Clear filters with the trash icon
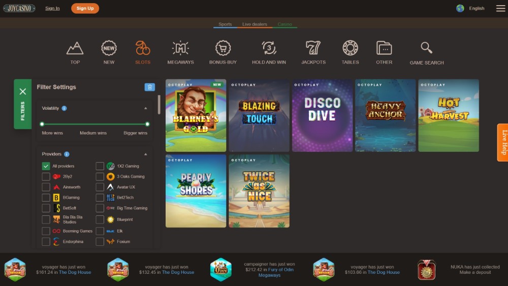Viewport: 508px width, 286px height. pyautogui.click(x=150, y=87)
